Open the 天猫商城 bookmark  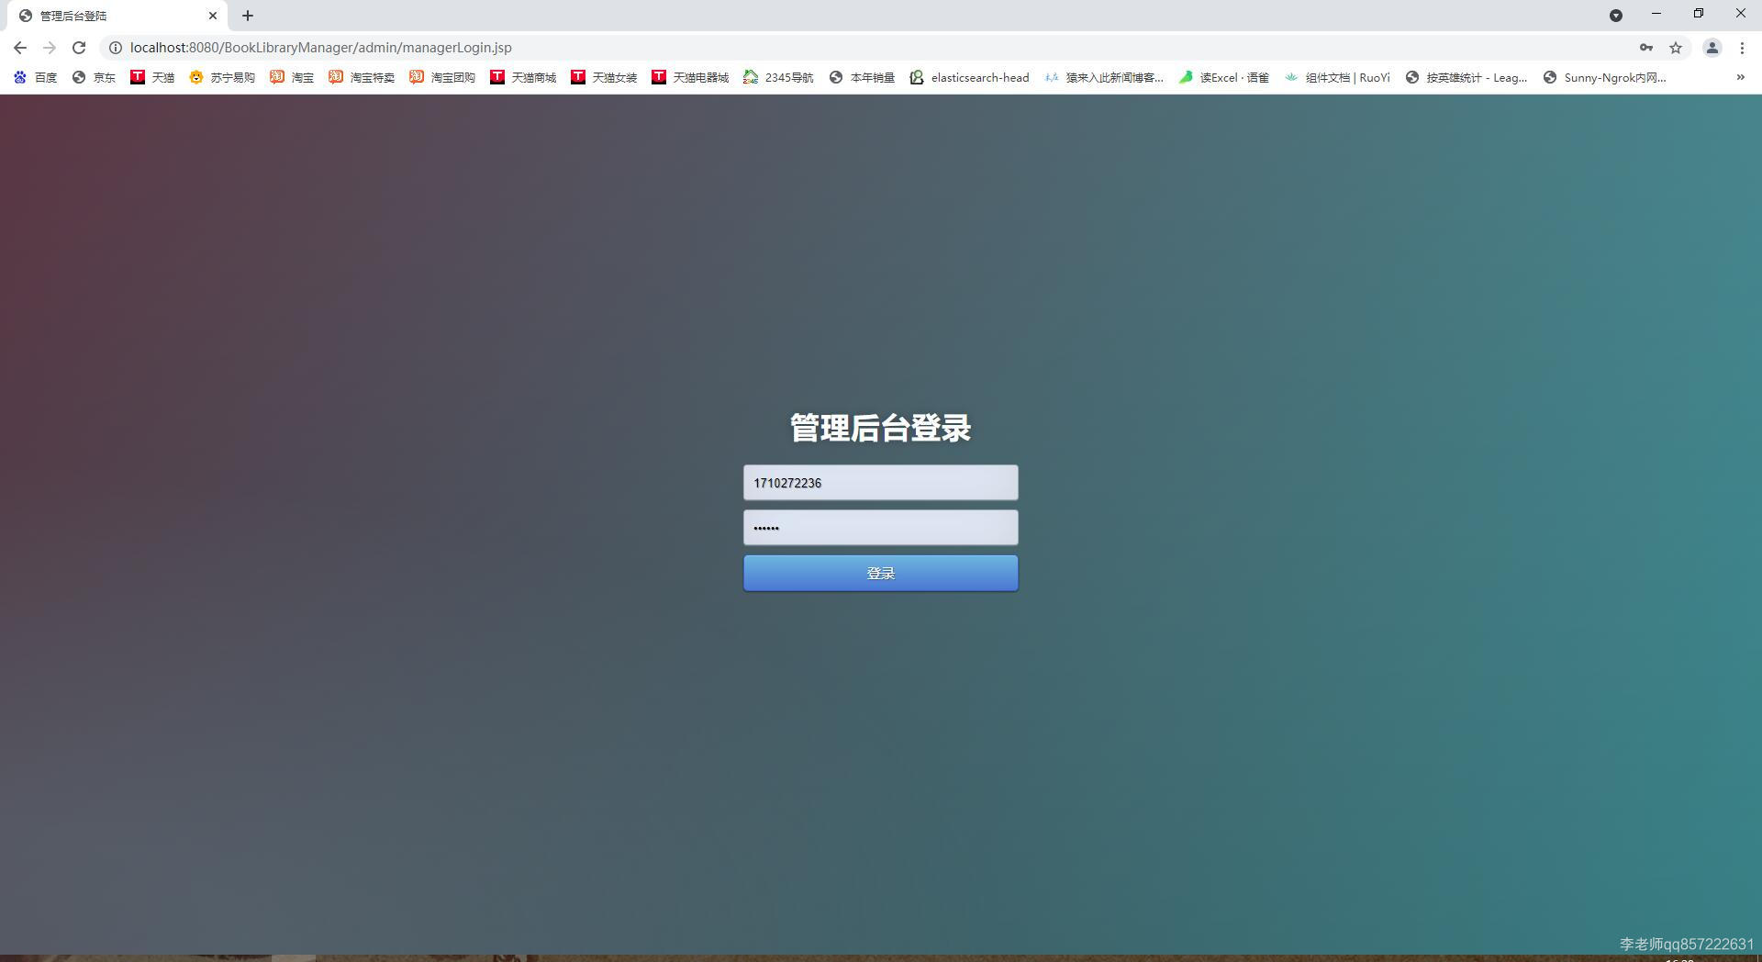click(523, 77)
